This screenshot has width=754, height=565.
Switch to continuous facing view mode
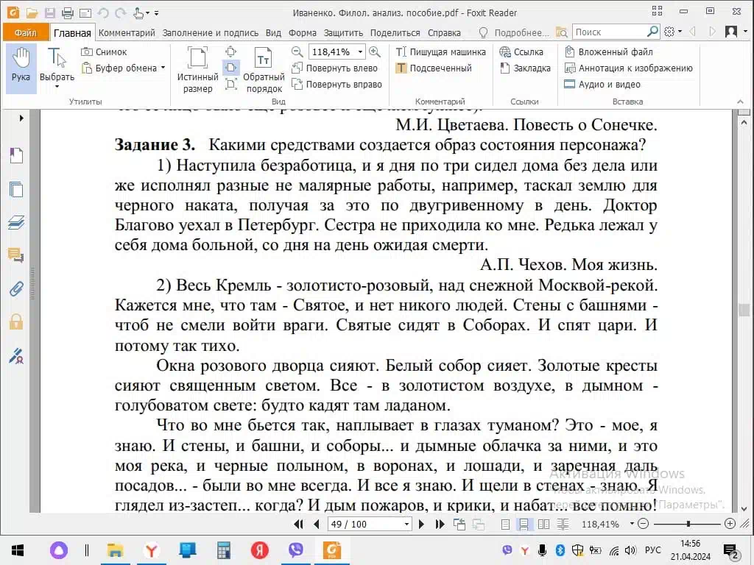click(x=563, y=524)
